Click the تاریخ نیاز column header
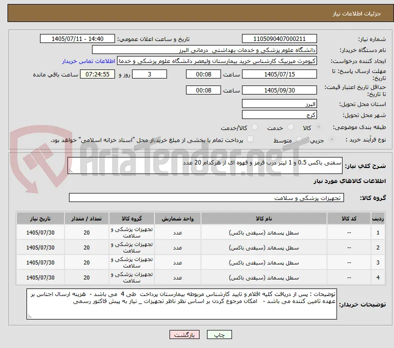 point(40,218)
